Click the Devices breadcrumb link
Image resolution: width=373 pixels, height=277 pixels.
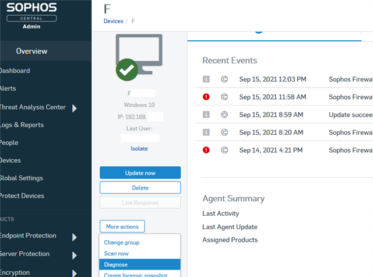tap(113, 21)
